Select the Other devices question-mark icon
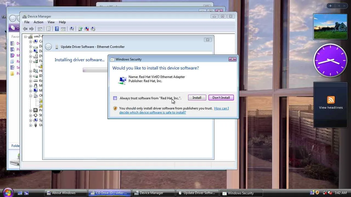This screenshot has width=351, height=197. pyautogui.click(x=36, y=96)
